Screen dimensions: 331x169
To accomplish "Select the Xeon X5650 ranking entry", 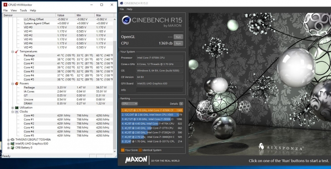I will point(152,115).
